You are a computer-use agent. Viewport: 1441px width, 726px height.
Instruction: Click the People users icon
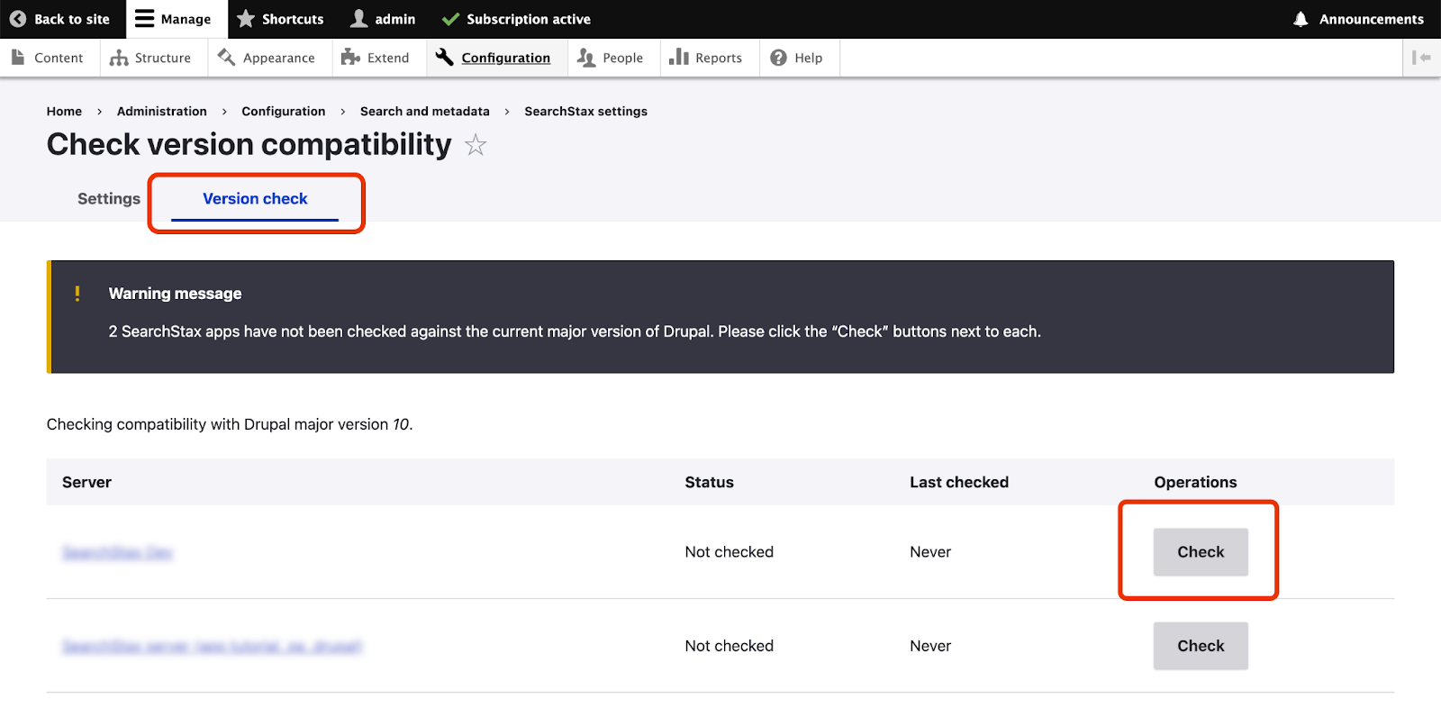(x=586, y=58)
